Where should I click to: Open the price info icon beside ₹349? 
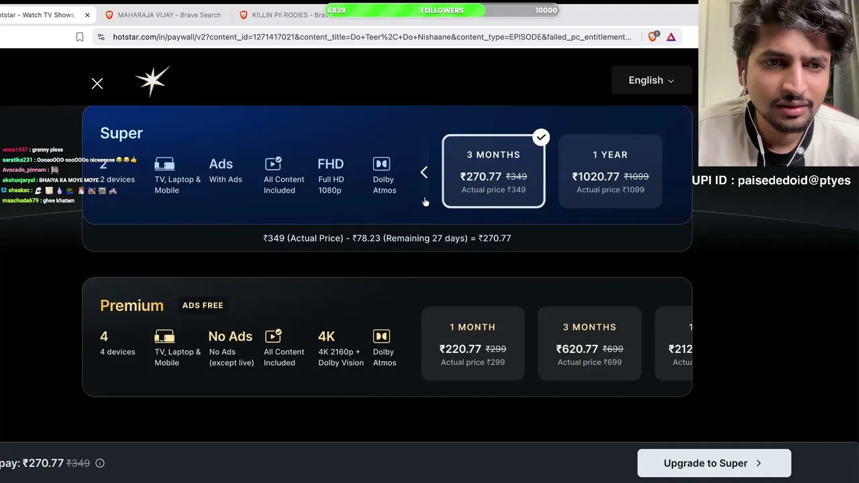pyautogui.click(x=100, y=463)
